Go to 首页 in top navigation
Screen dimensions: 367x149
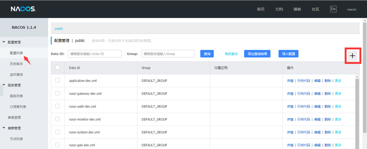[261, 9]
